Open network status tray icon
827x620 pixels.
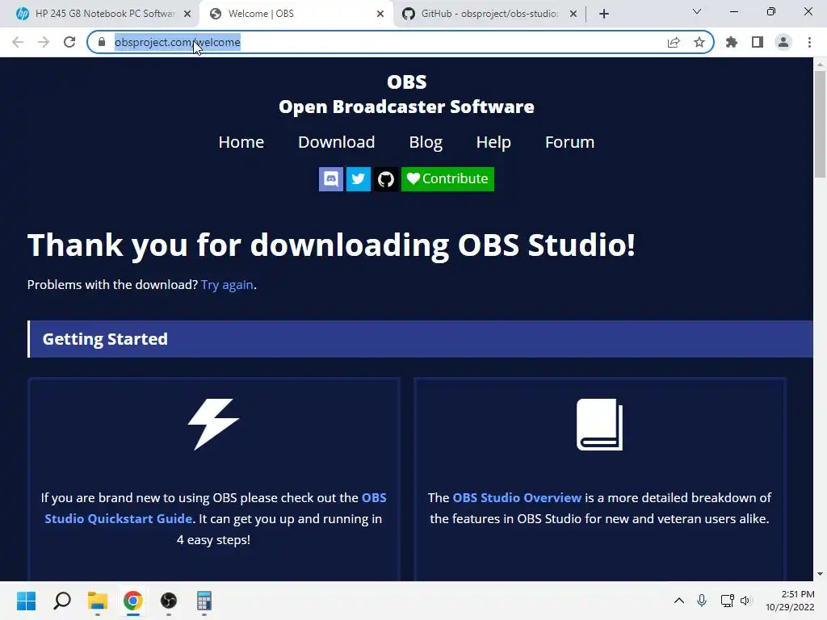point(727,601)
